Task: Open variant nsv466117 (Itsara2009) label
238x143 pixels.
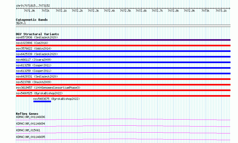Action: tap(34, 60)
